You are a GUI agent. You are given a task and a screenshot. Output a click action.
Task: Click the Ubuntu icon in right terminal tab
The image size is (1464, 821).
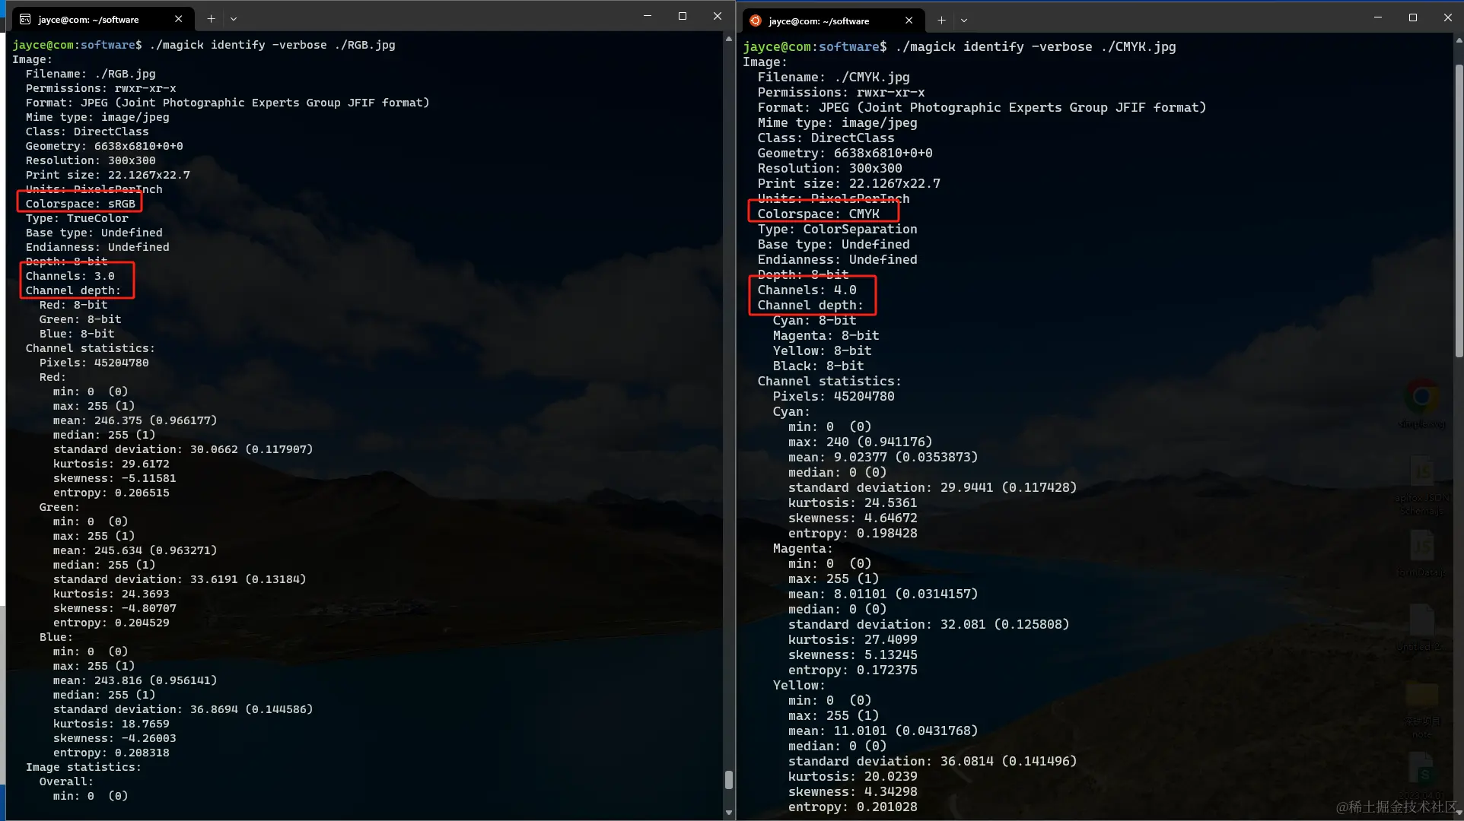click(x=756, y=21)
